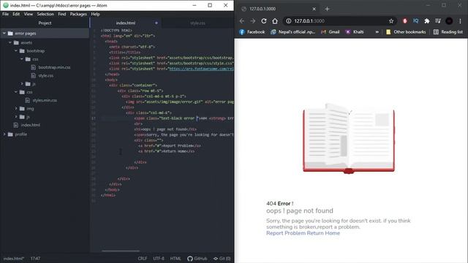Open index.html in the project tree
The height and width of the screenshot is (263, 468).
[31, 125]
